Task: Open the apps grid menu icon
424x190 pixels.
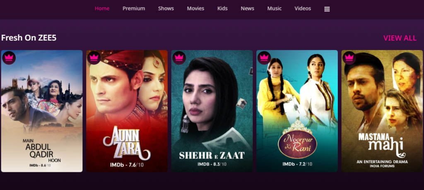Action: click(x=327, y=9)
